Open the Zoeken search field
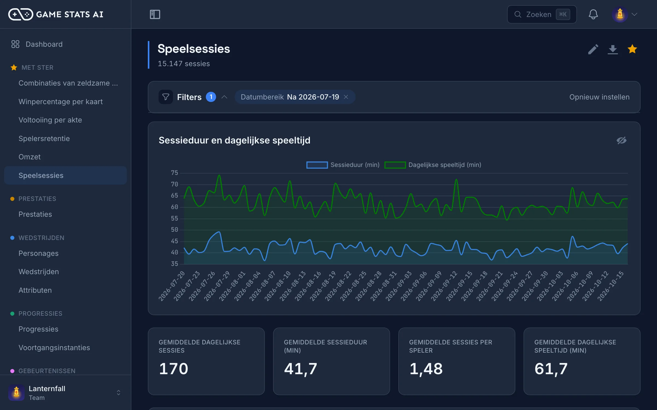This screenshot has width=657, height=410. [542, 14]
